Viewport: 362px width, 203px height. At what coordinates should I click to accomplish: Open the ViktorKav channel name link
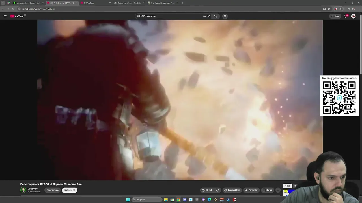click(33, 189)
